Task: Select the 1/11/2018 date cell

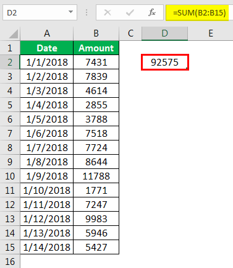Action: click(x=47, y=204)
